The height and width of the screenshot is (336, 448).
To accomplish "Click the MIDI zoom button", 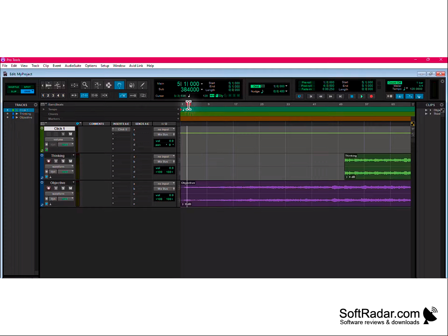I will (x=57, y=85).
